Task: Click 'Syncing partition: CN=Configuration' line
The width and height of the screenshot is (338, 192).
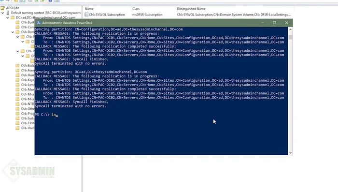Action: 109,29
